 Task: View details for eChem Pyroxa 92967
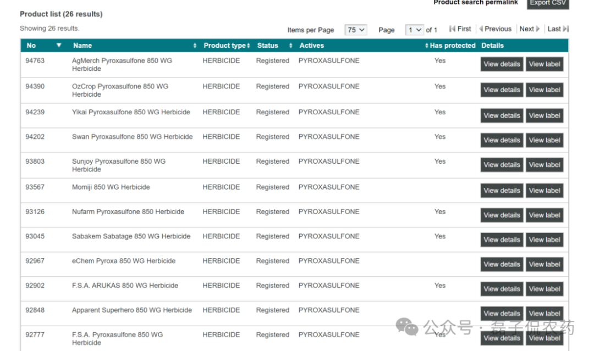click(x=502, y=264)
